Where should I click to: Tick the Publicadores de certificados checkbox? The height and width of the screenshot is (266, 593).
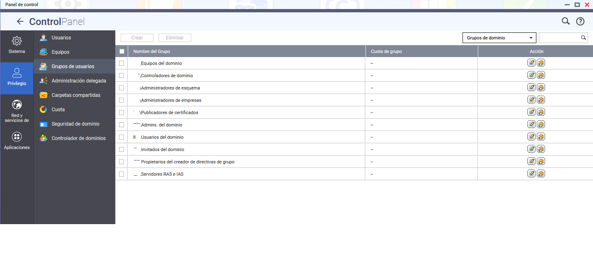(121, 112)
